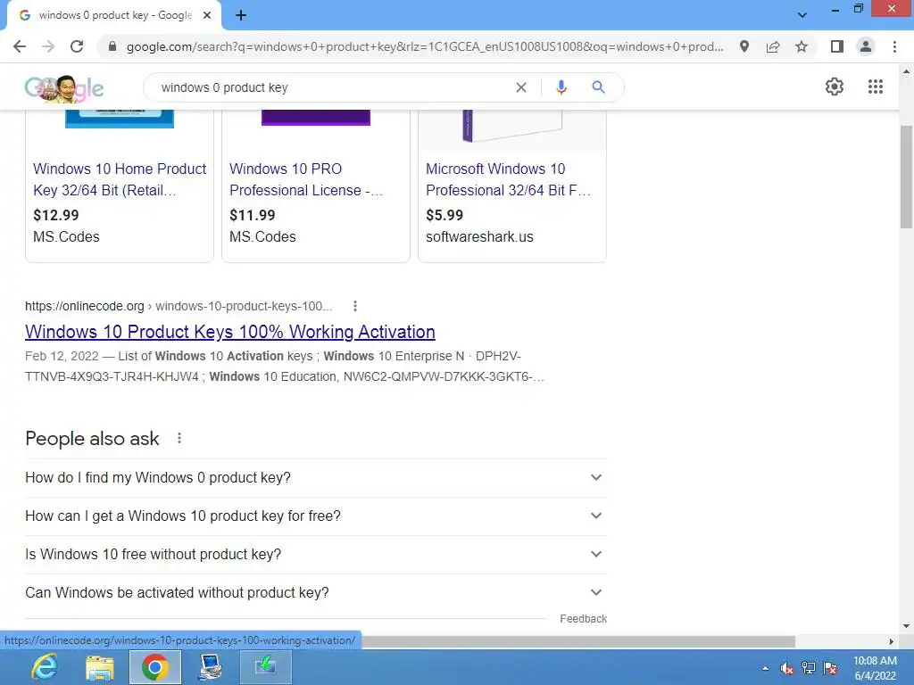This screenshot has width=914, height=685.
Task: Start voice search with the microphone
Action: pyautogui.click(x=561, y=87)
